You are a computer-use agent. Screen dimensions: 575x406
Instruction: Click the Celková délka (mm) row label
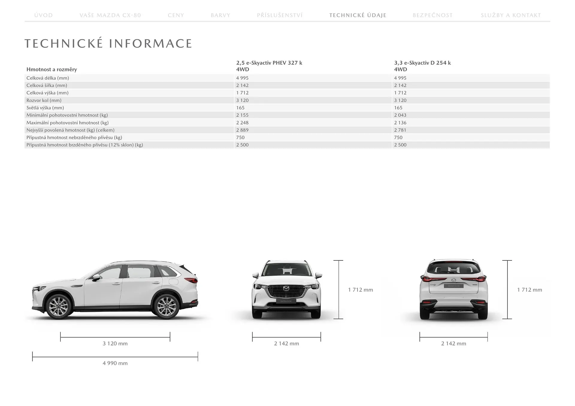48,78
